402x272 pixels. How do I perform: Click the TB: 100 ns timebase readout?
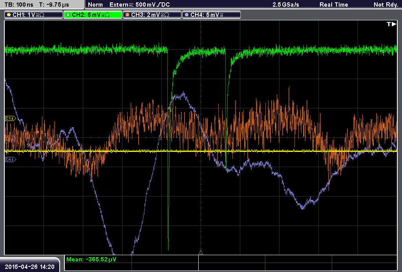click(x=19, y=5)
